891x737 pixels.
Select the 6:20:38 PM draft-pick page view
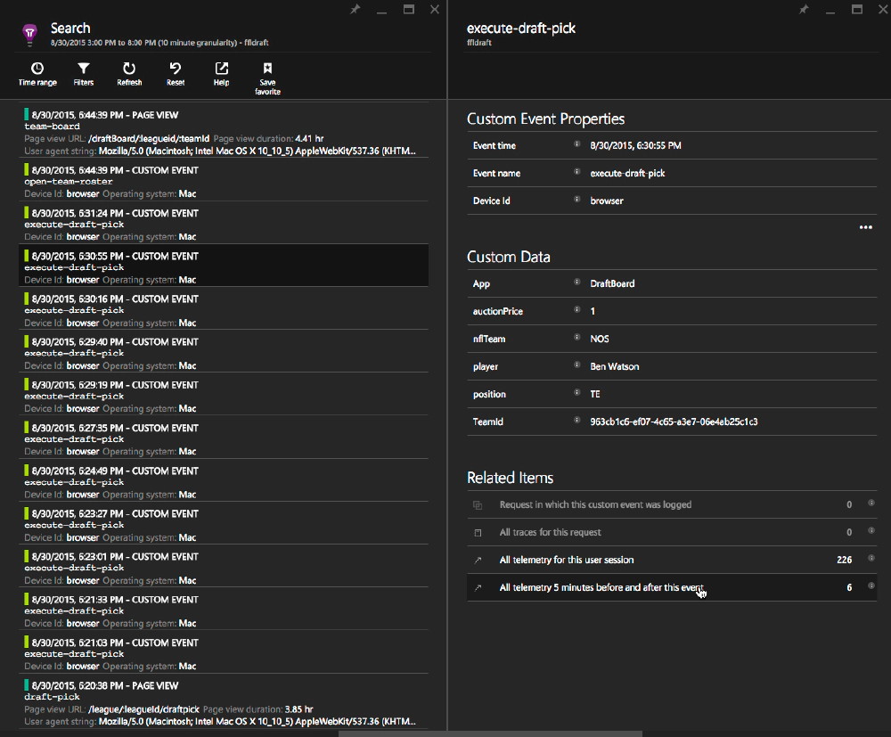pyautogui.click(x=224, y=703)
